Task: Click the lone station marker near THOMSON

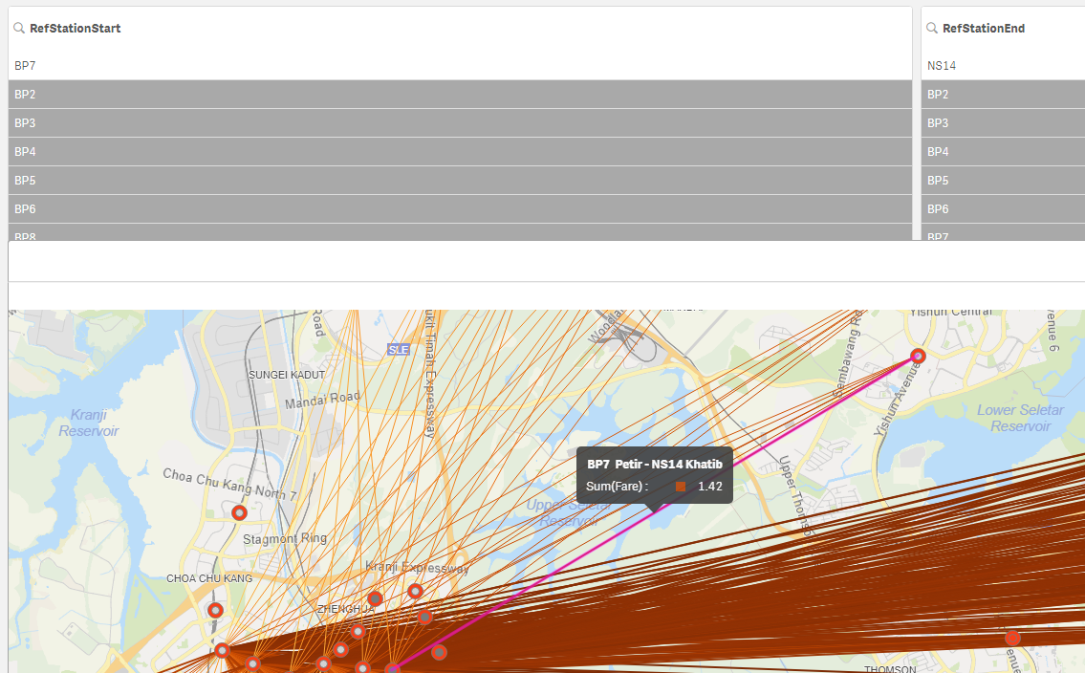Action: (x=1012, y=637)
